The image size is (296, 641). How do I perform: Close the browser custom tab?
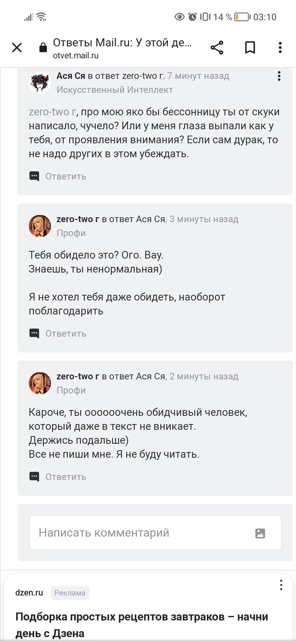[17, 48]
